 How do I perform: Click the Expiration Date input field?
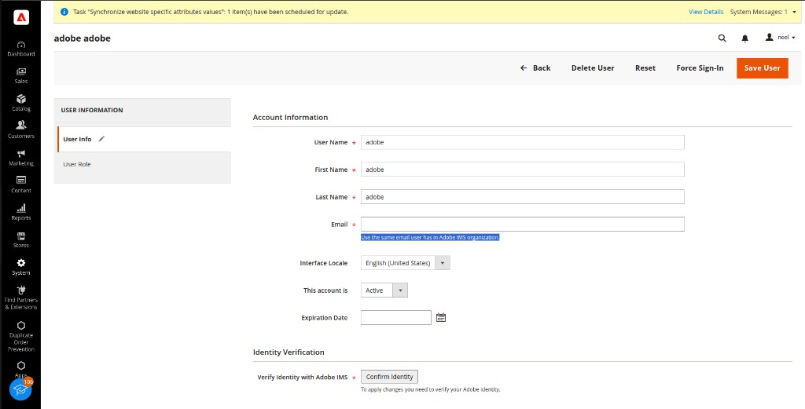coord(396,318)
